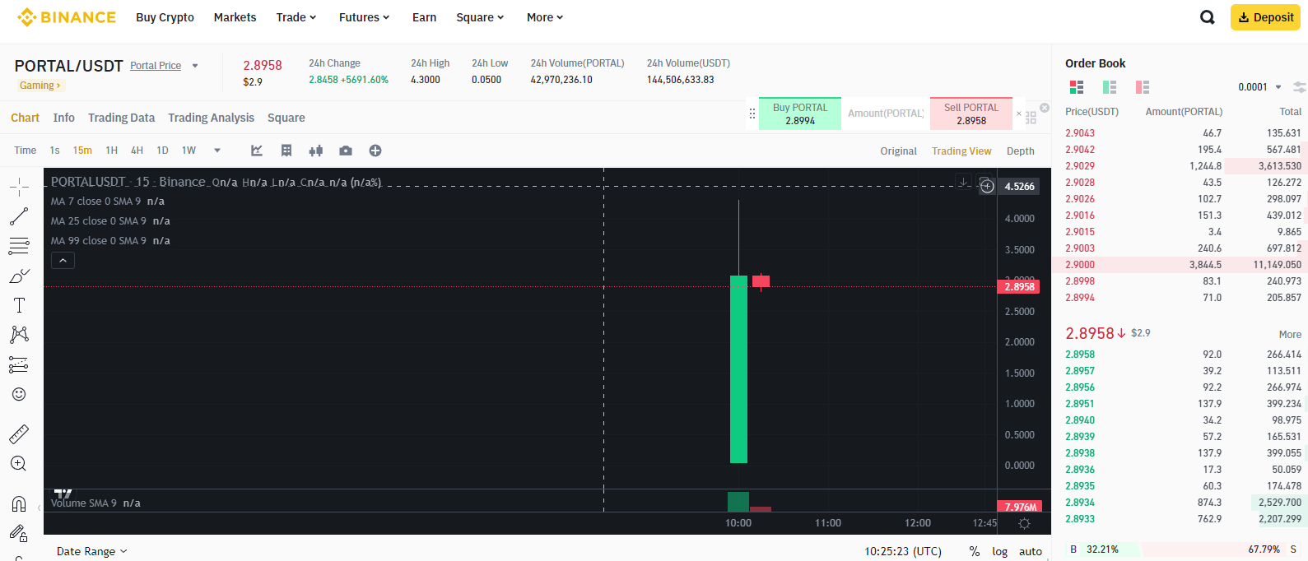
Task: Expand the Futures menu dropdown
Action: pos(364,17)
